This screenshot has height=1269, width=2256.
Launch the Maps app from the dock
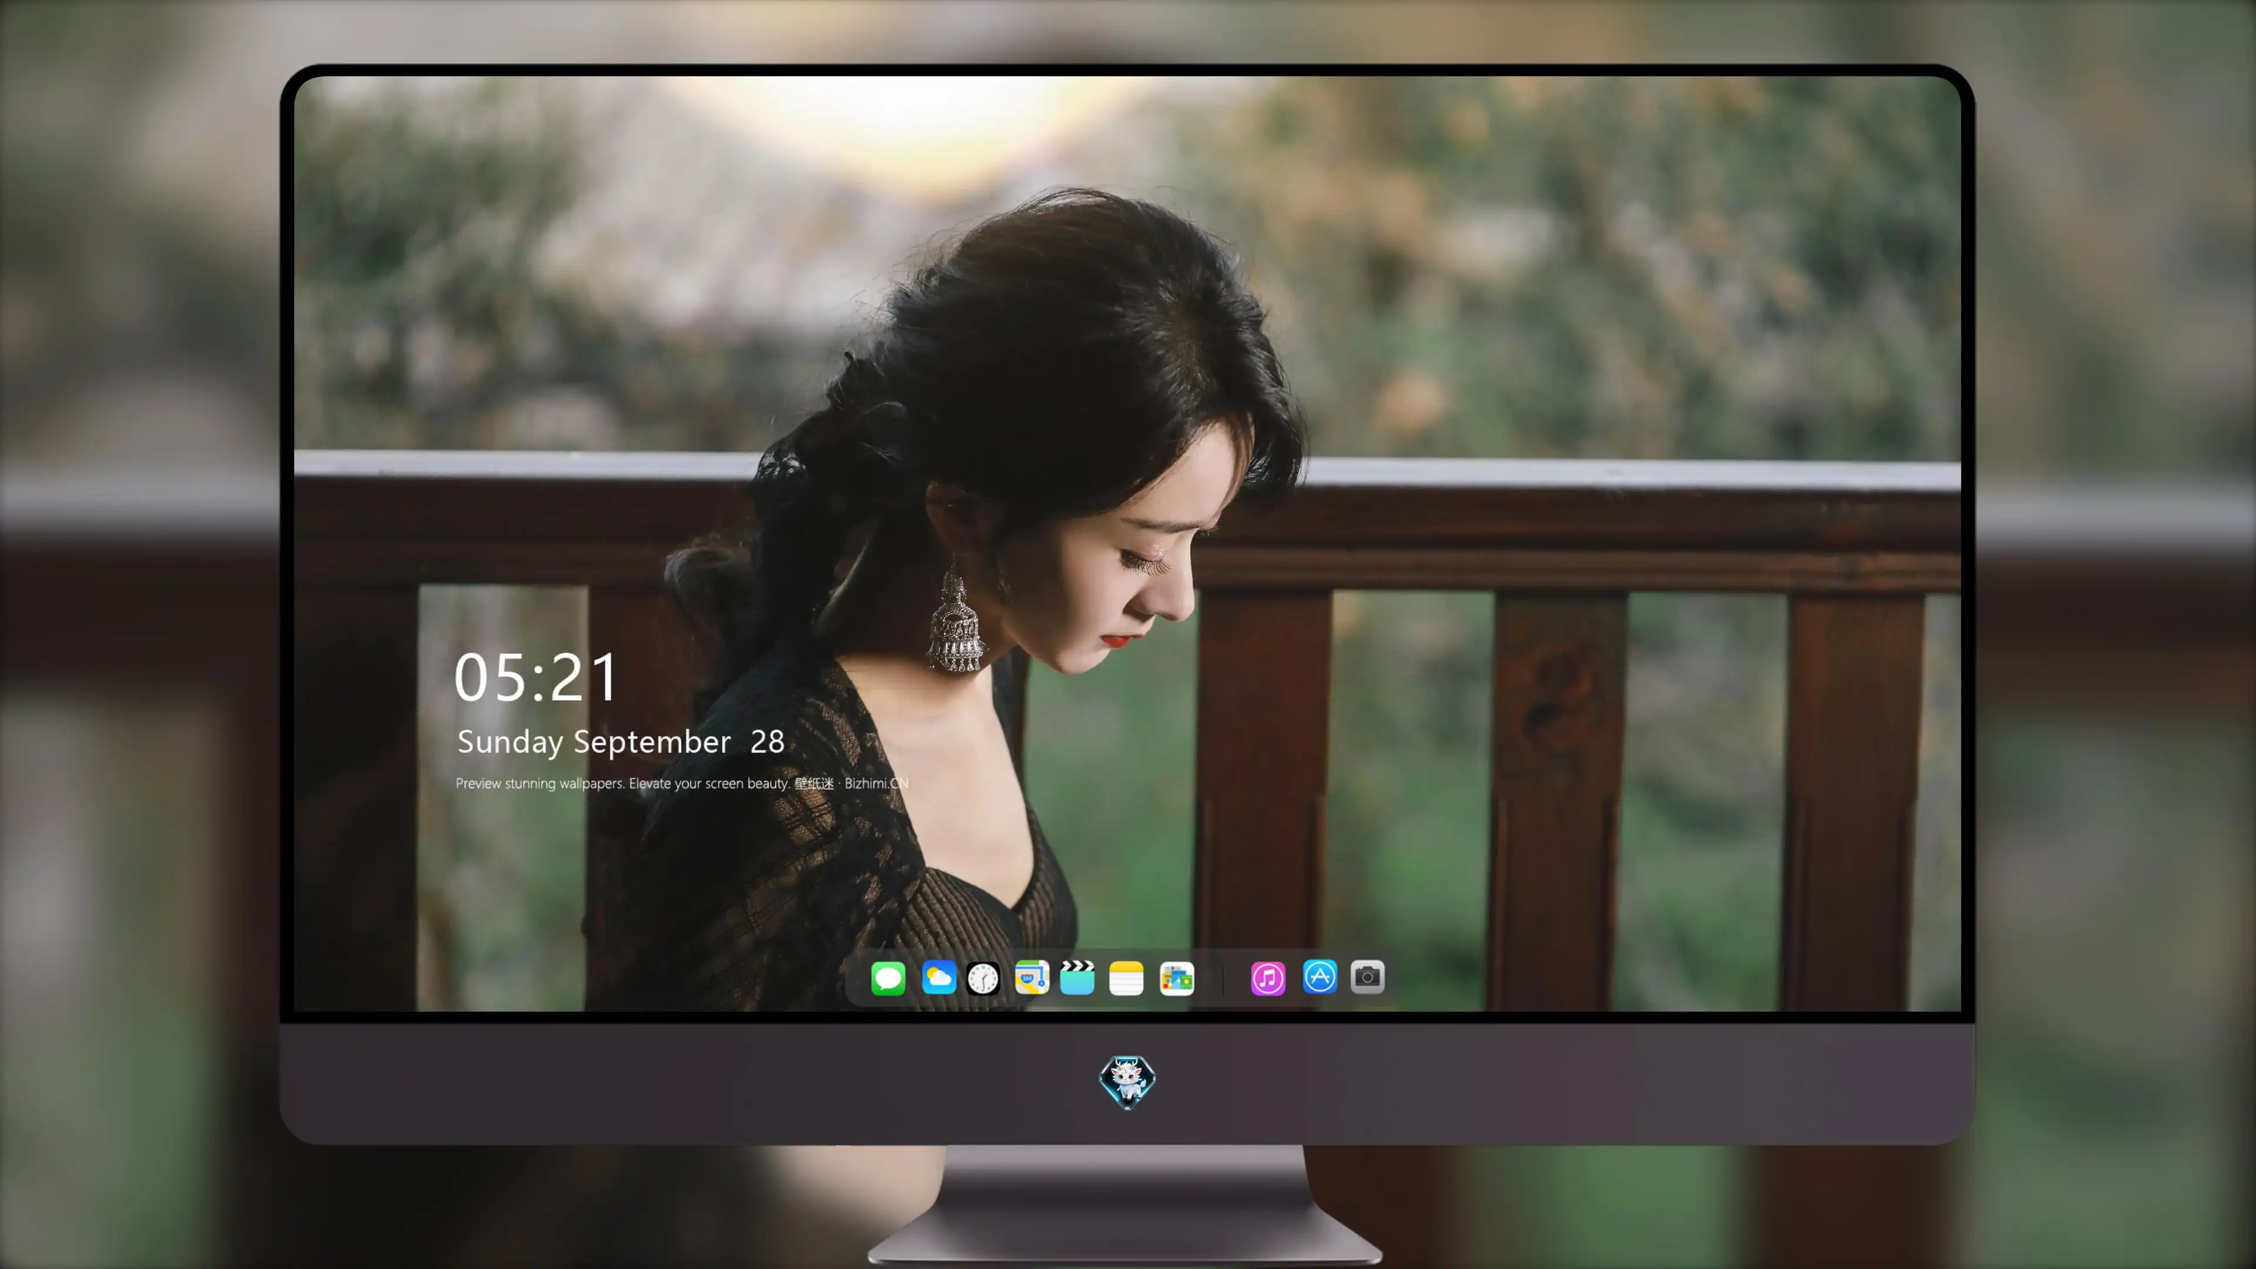pos(1032,978)
